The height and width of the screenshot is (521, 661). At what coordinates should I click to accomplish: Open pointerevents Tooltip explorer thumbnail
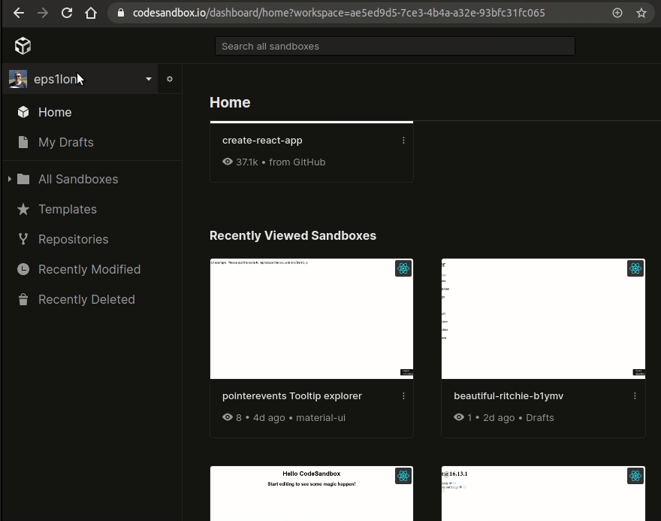(312, 319)
